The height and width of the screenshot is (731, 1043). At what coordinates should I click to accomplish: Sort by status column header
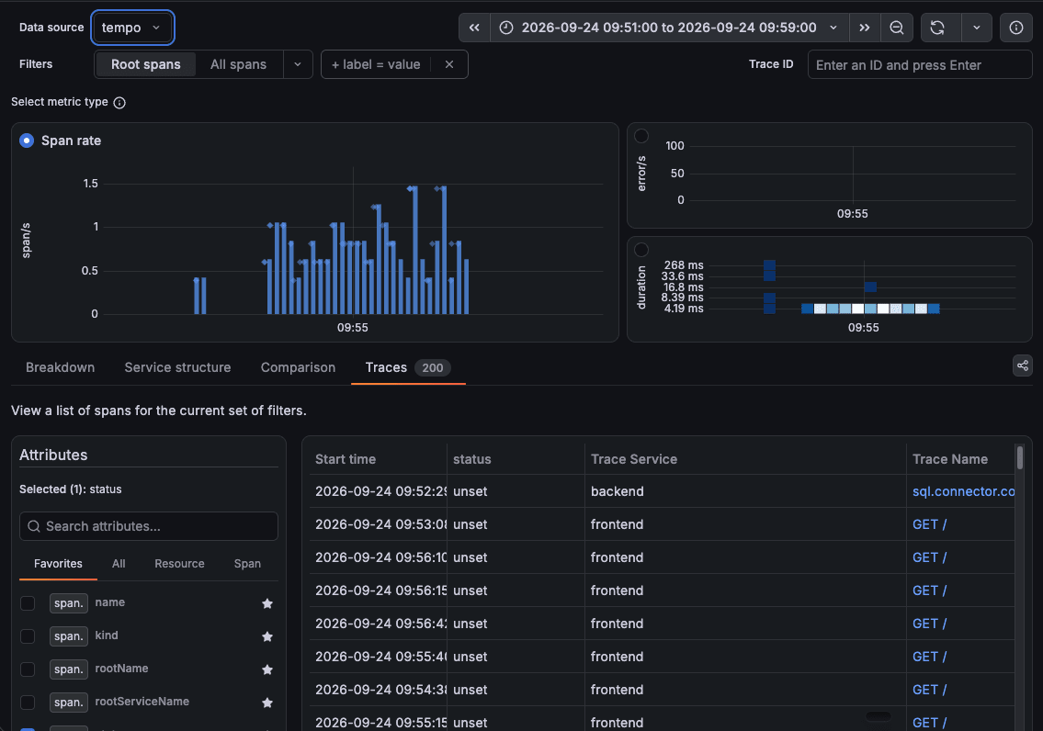[x=471, y=459]
